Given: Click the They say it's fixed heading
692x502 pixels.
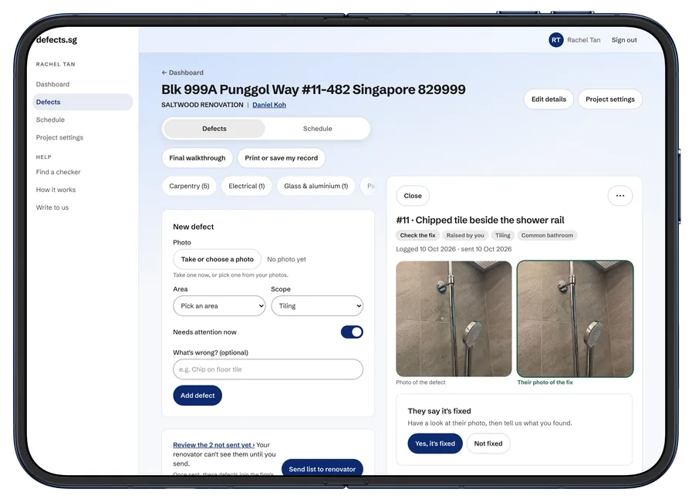Looking at the screenshot, I should point(439,411).
